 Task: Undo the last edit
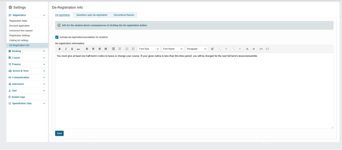(247, 49)
